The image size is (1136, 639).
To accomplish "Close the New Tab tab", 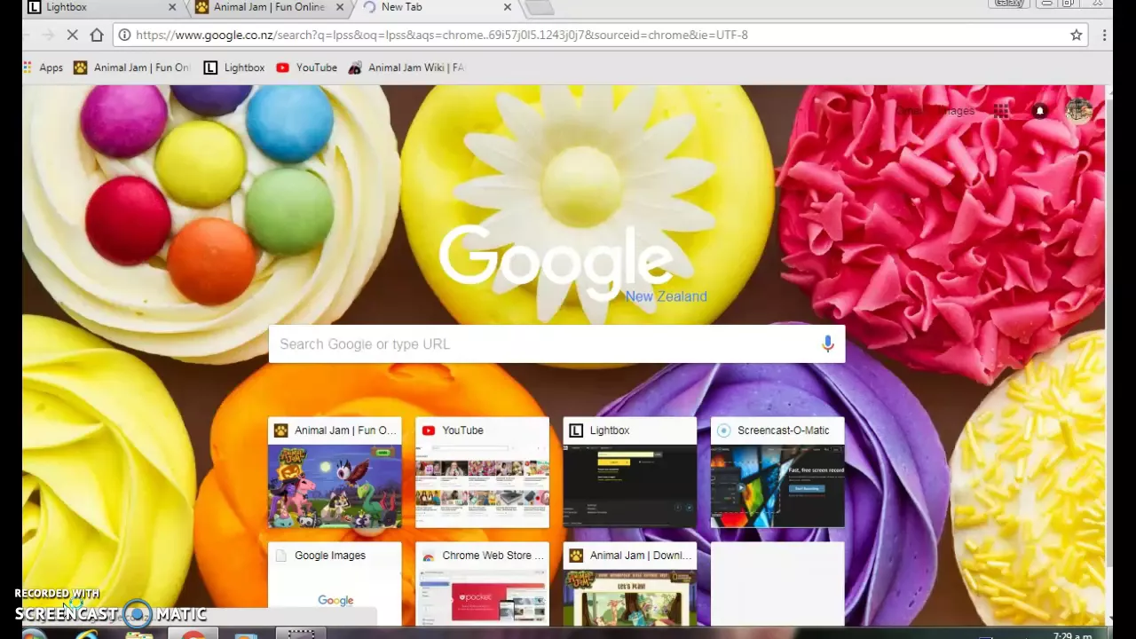I will tap(508, 7).
